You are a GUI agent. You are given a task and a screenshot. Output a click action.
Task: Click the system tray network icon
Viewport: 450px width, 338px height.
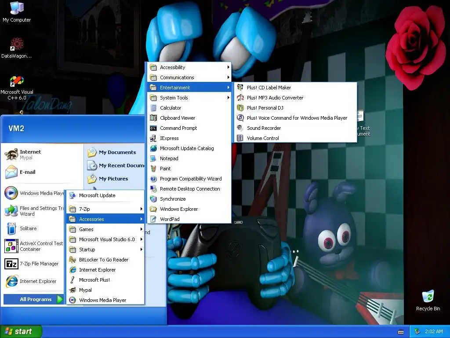pos(417,331)
